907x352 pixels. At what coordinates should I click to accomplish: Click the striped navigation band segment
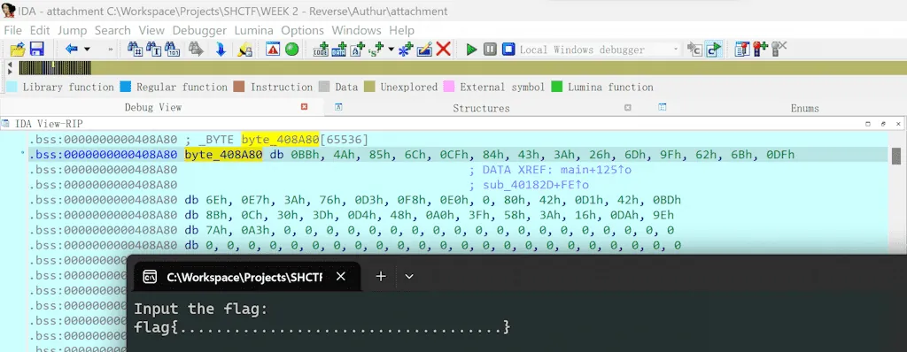coord(54,68)
